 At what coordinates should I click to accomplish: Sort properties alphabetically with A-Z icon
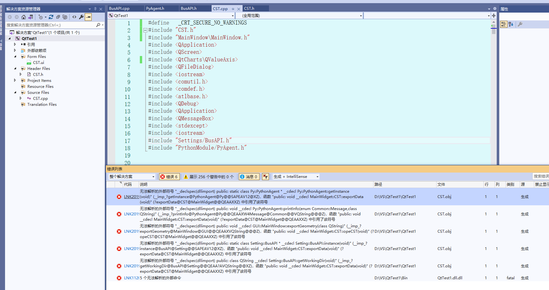pyautogui.click(x=511, y=24)
